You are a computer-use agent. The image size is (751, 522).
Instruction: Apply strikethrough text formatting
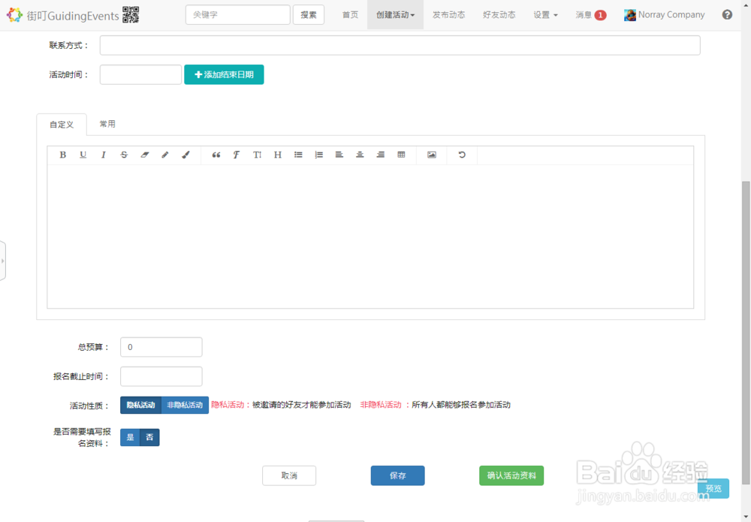point(124,155)
